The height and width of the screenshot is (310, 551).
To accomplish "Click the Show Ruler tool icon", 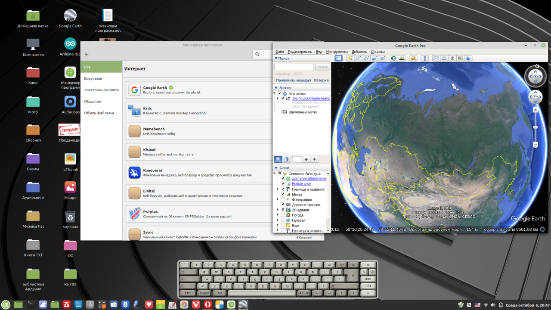I will tap(424, 58).
